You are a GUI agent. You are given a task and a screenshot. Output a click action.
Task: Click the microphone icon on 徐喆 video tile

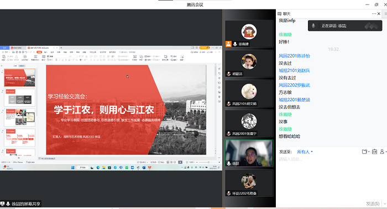coord(229,163)
